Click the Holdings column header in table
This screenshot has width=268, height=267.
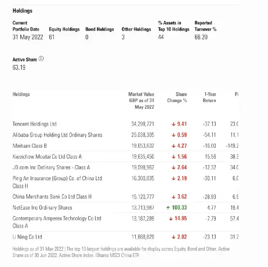click(21, 94)
